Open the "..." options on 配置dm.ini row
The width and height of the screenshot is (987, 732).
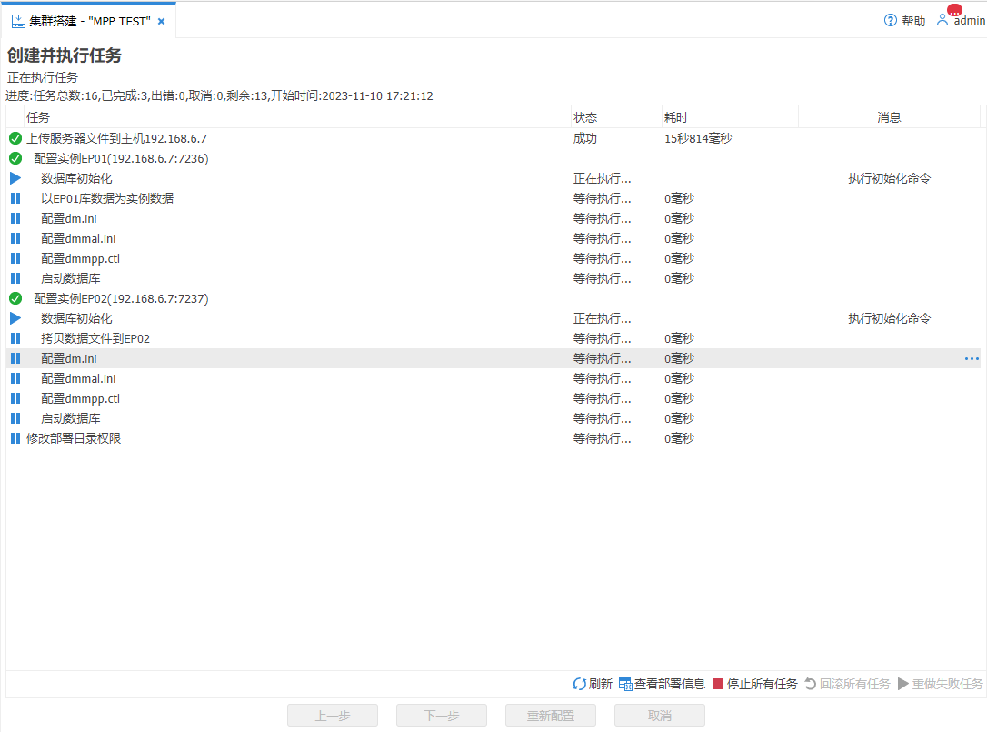point(973,358)
